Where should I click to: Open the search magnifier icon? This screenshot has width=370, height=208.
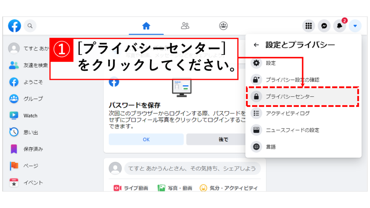[x=30, y=26]
